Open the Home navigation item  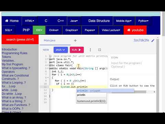coord(12,21)
